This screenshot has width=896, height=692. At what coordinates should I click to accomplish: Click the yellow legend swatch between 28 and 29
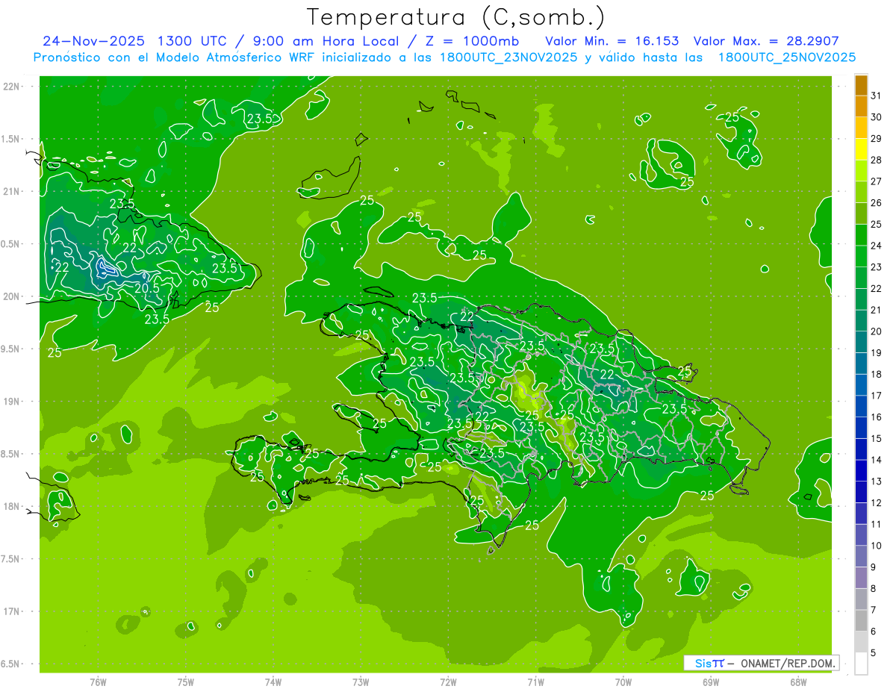[x=861, y=149]
